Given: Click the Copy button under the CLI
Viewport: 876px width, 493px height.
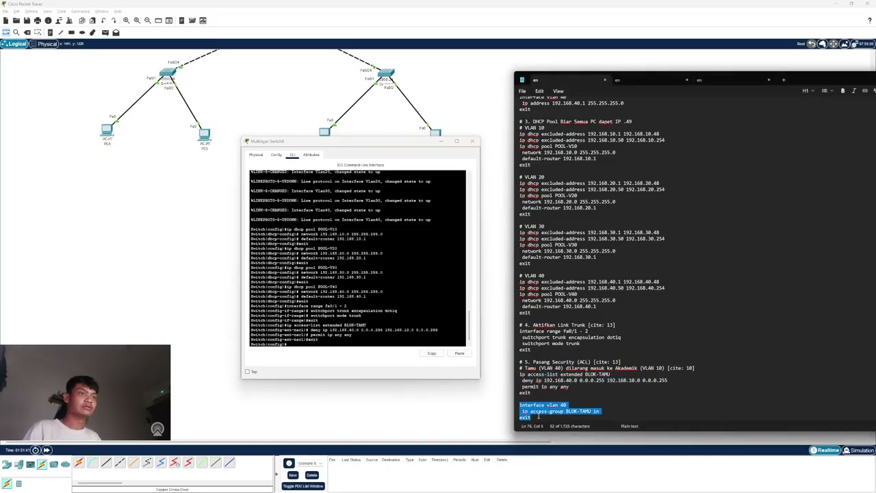Looking at the screenshot, I should coord(432,354).
